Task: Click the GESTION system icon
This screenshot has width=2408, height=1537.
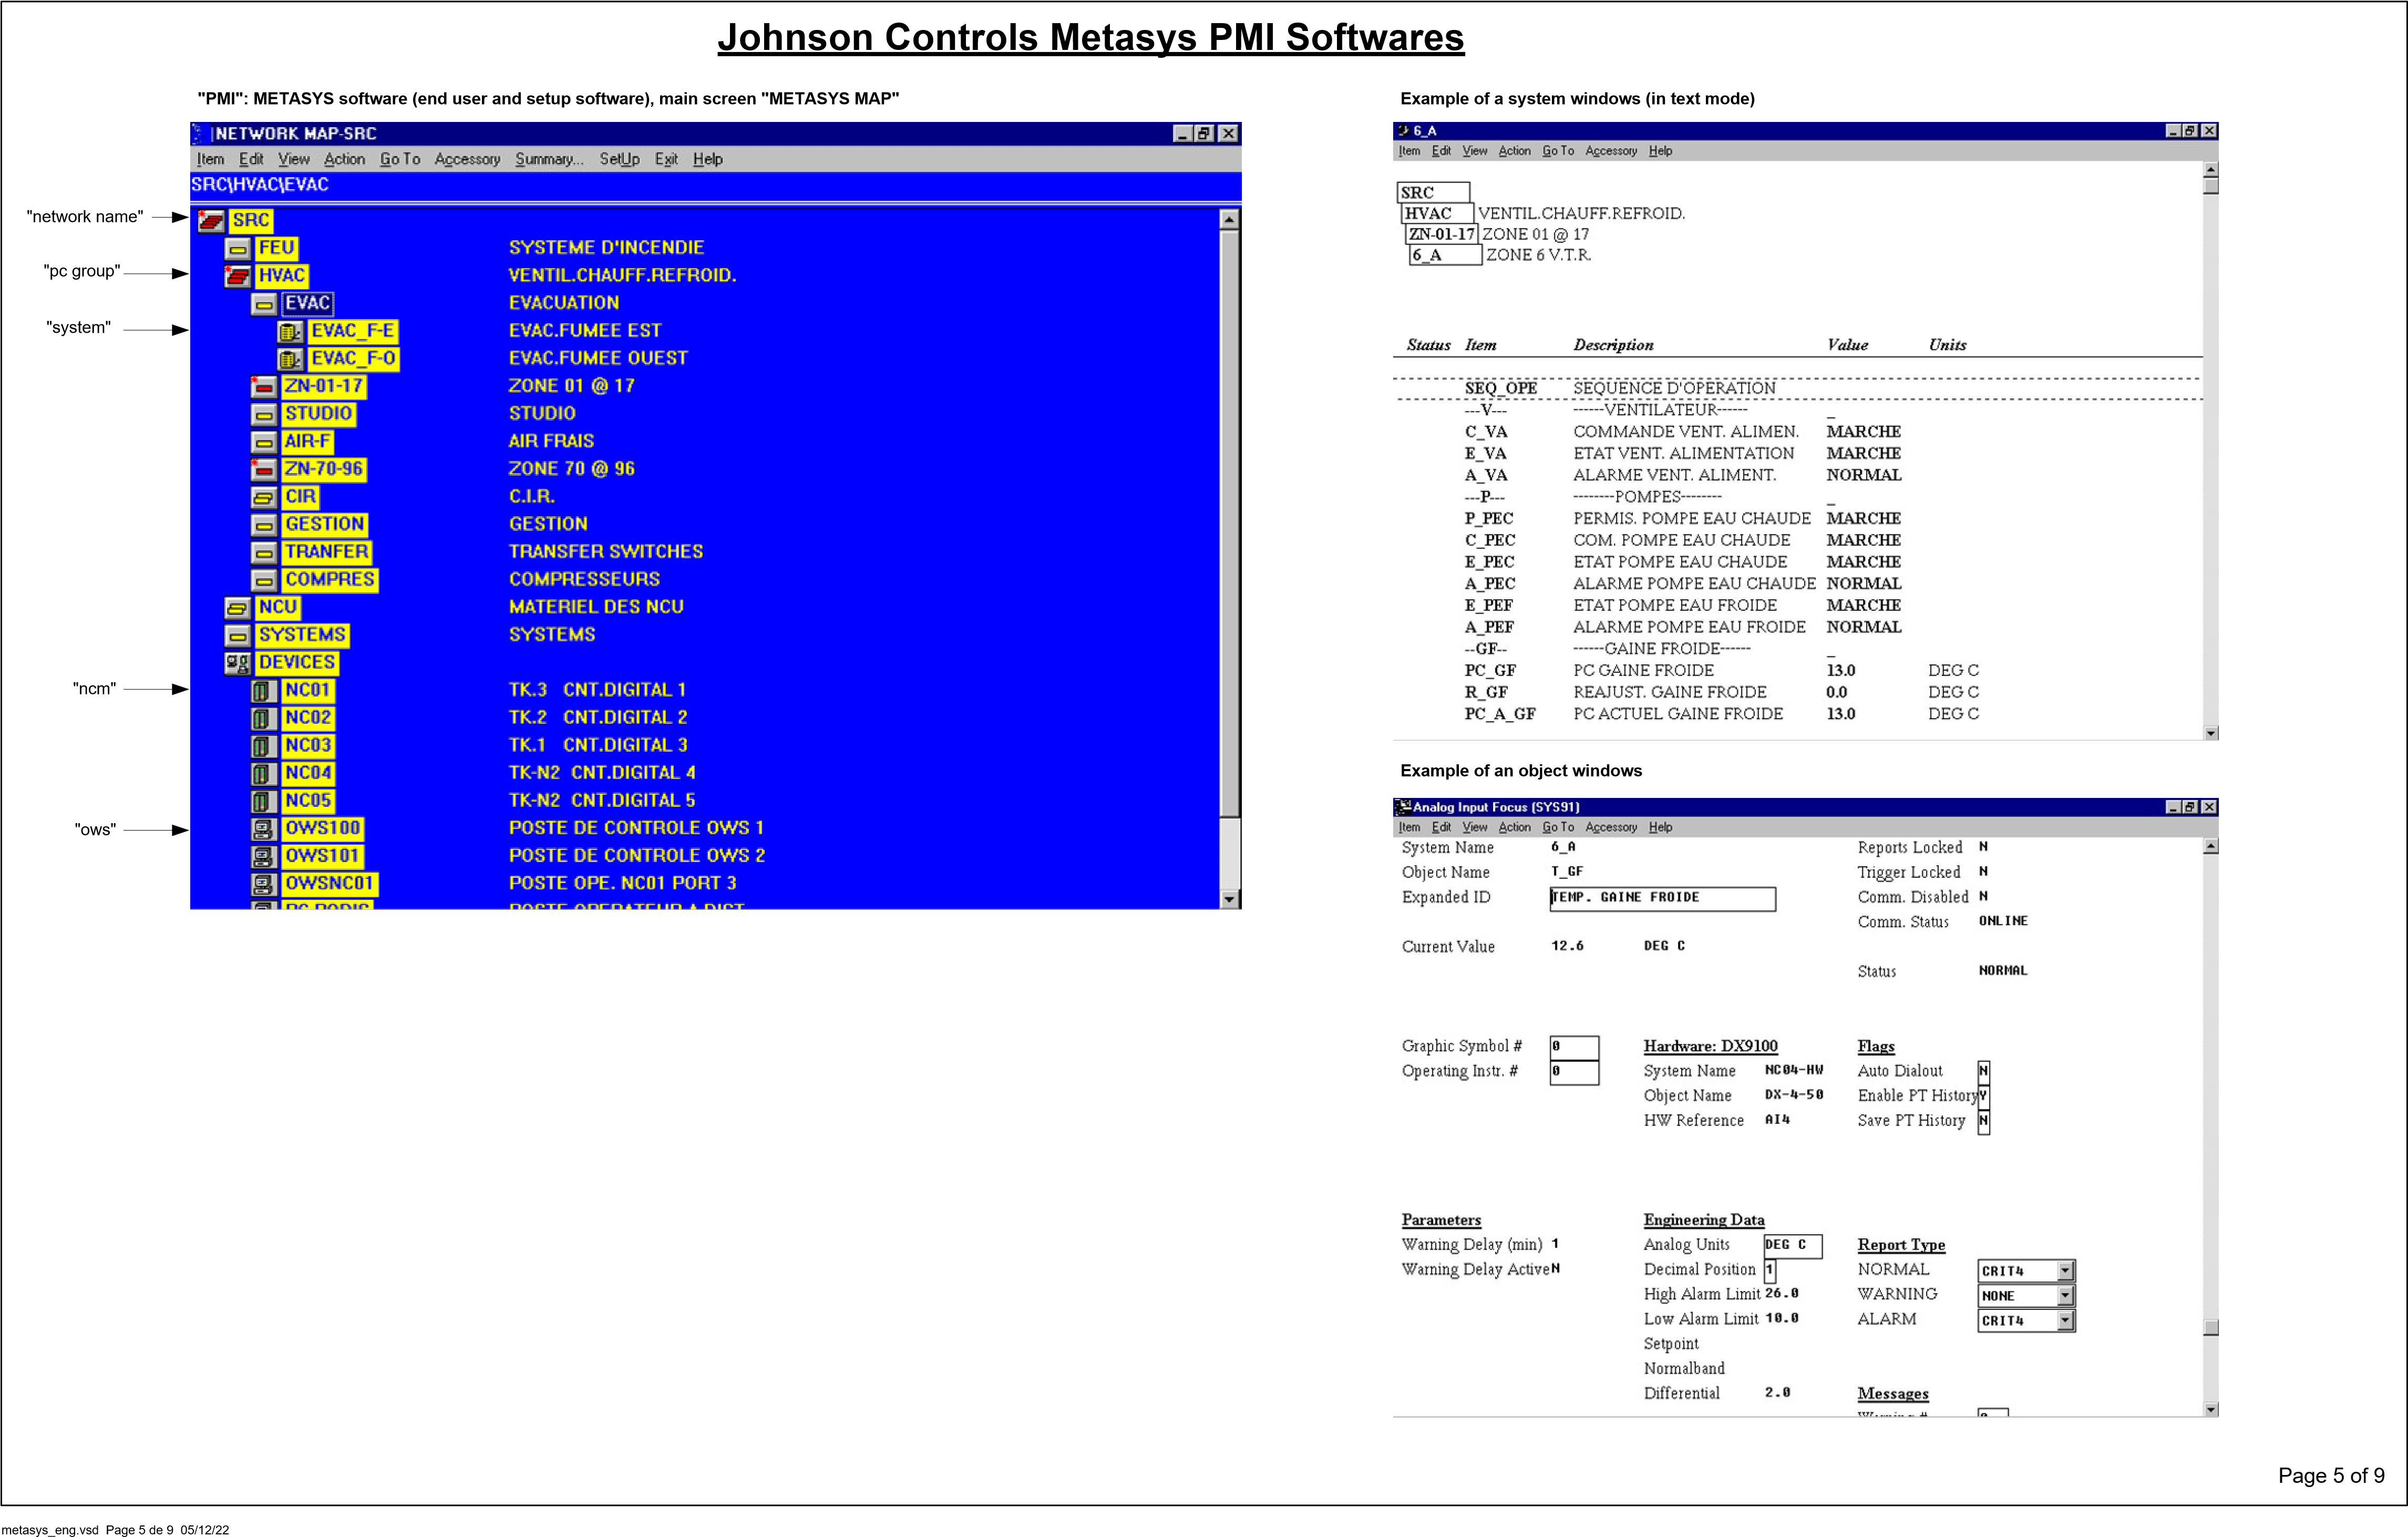Action: tap(264, 525)
